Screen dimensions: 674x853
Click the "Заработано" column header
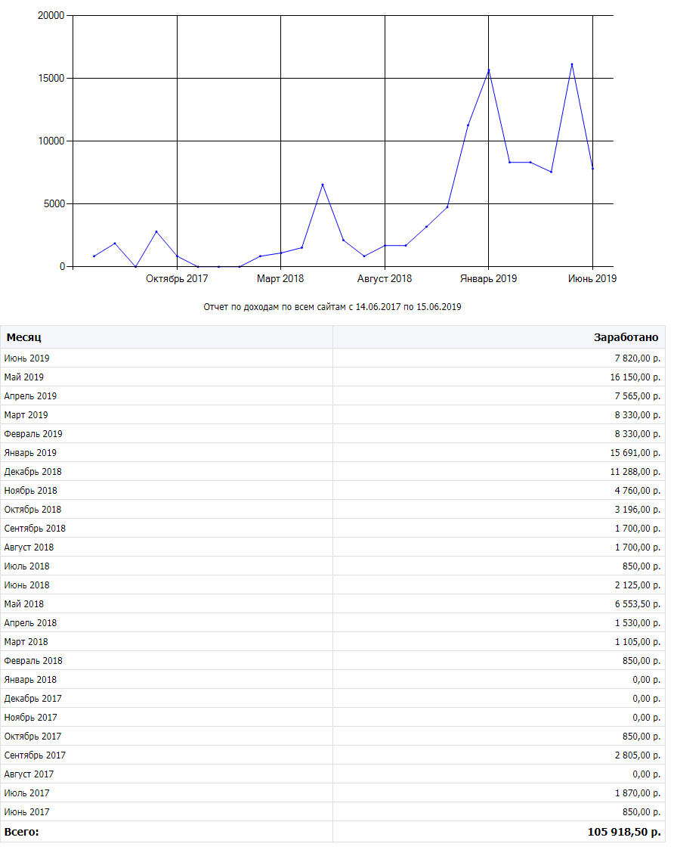pos(626,337)
